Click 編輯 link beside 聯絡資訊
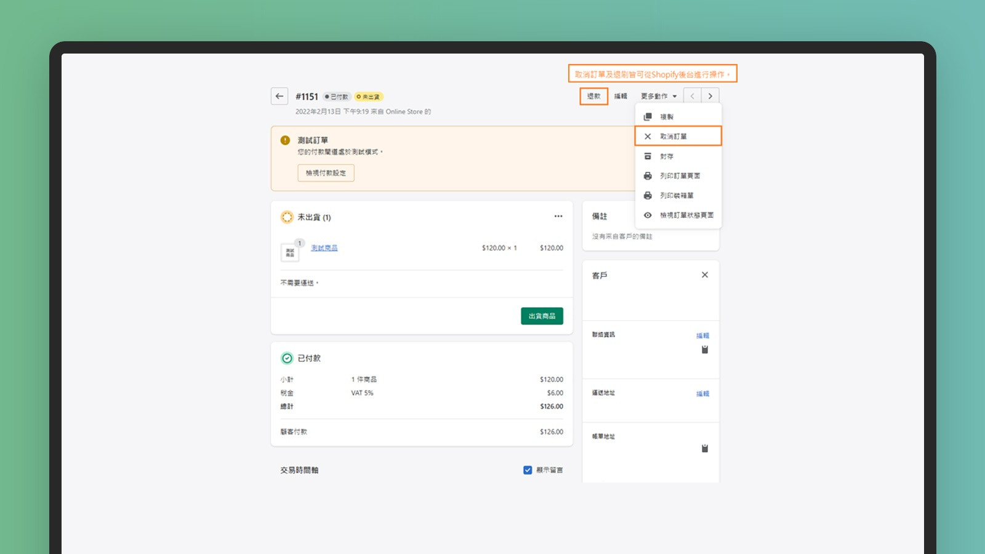 (x=702, y=335)
